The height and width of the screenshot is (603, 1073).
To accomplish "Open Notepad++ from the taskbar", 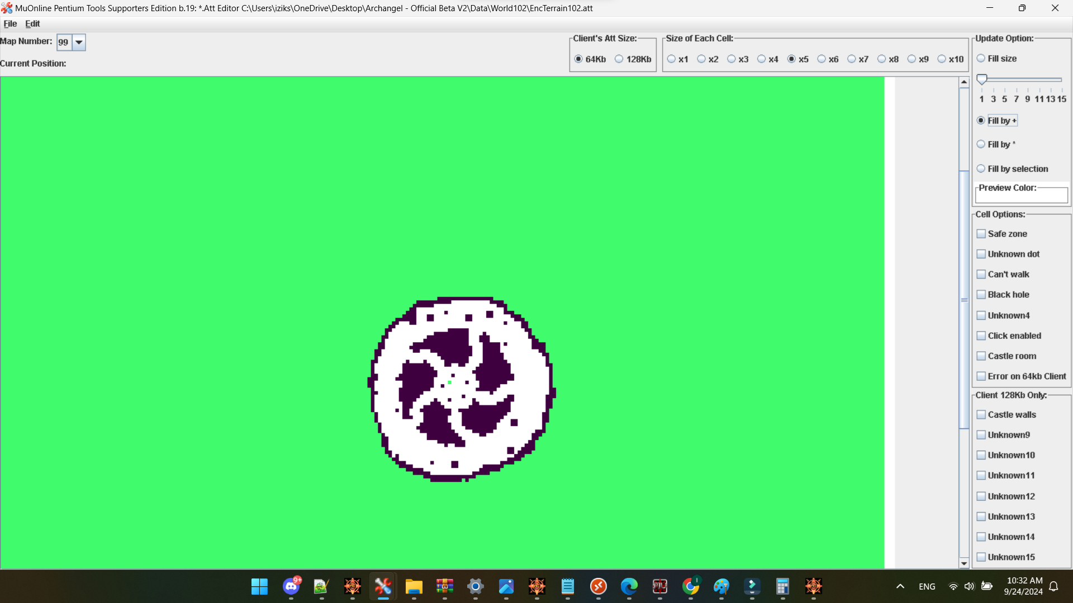I will click(x=321, y=586).
